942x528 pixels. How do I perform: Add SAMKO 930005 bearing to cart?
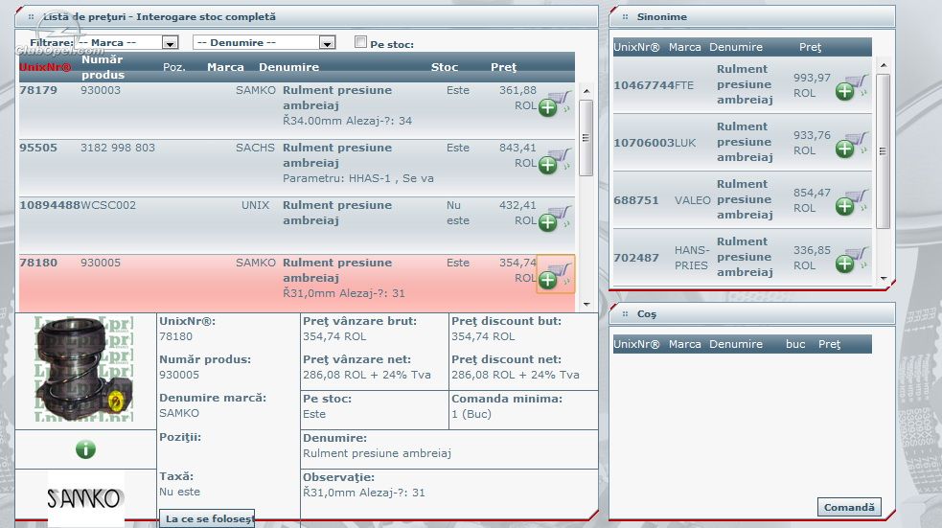point(555,274)
